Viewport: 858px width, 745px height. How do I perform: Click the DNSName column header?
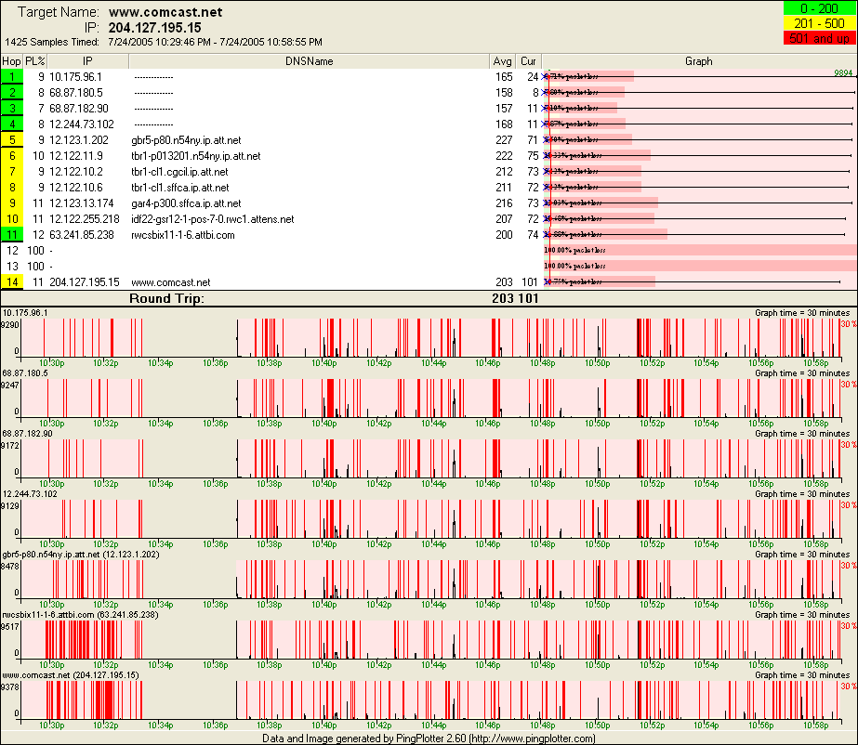310,61
